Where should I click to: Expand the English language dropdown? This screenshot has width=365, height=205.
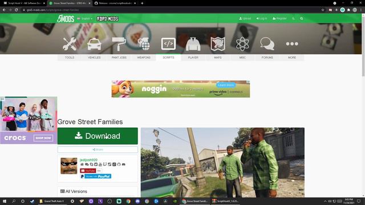click(85, 19)
